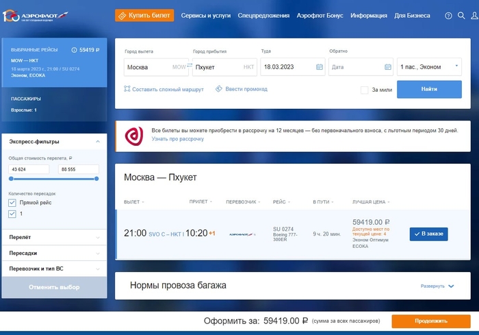Click Составить сложный маршрут link
The width and height of the screenshot is (479, 335).
coord(168,89)
